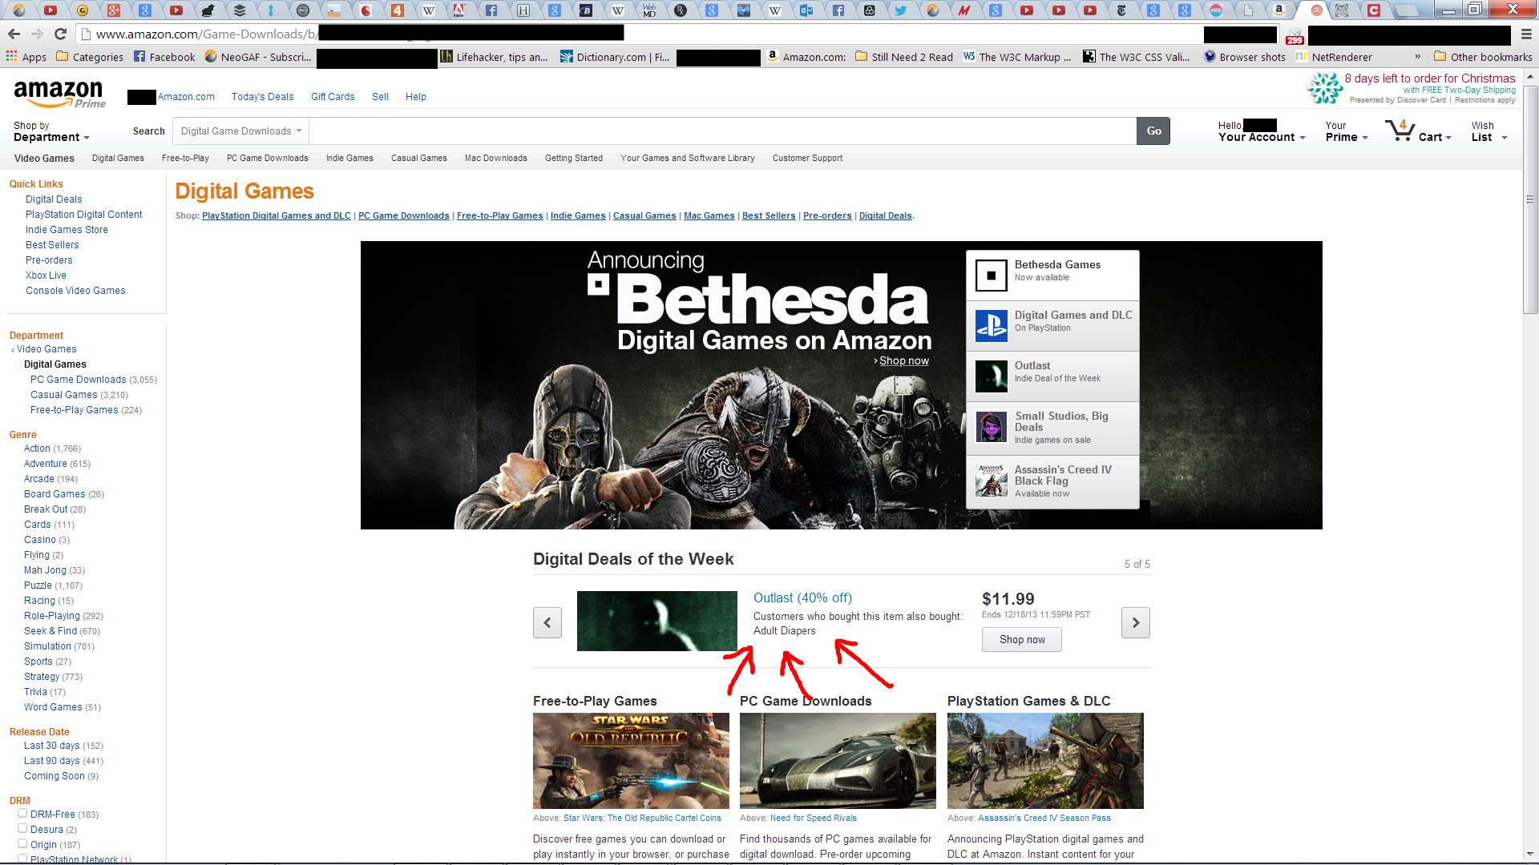Open the NeoGAF bookmark
The height and width of the screenshot is (865, 1539).
pos(258,57)
